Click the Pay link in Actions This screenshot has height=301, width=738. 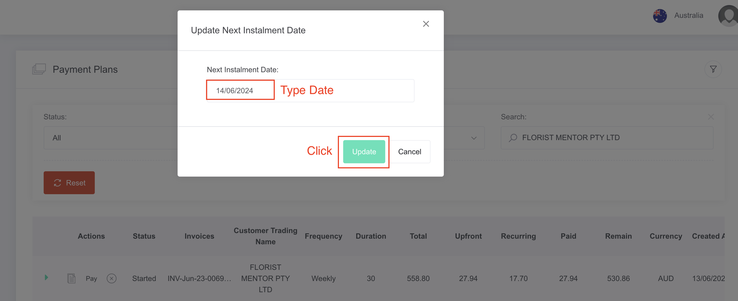[91, 278]
